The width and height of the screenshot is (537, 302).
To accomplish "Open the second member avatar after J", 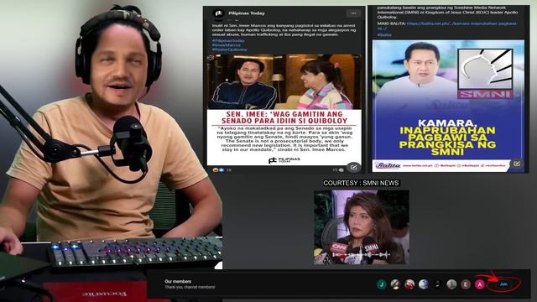I will [x=395, y=284].
